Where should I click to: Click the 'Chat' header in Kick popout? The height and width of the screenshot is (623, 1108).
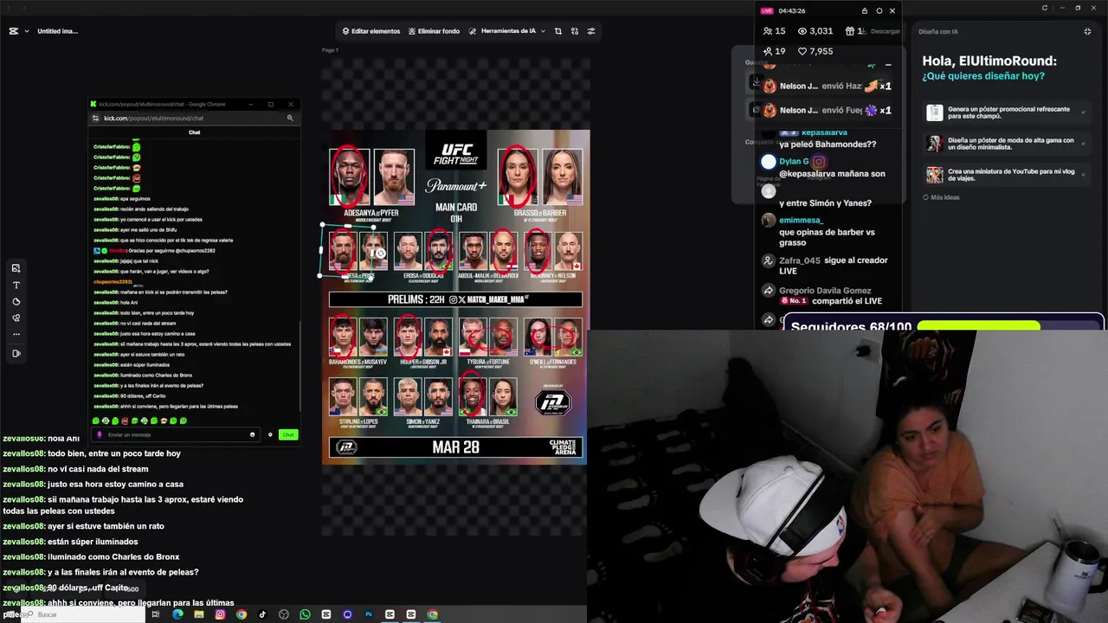(x=195, y=132)
